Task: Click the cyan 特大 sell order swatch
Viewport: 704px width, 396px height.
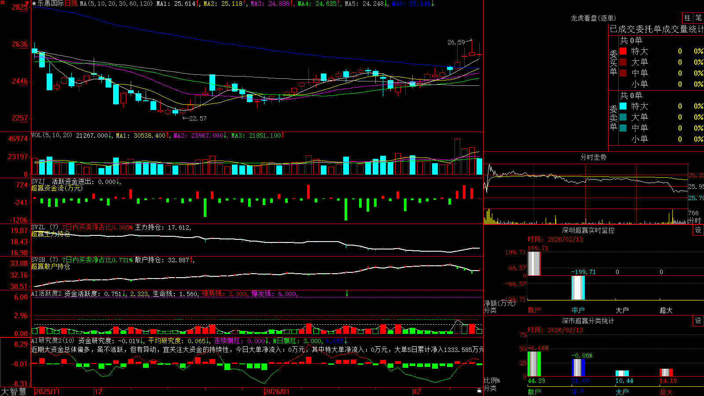Action: (x=623, y=106)
